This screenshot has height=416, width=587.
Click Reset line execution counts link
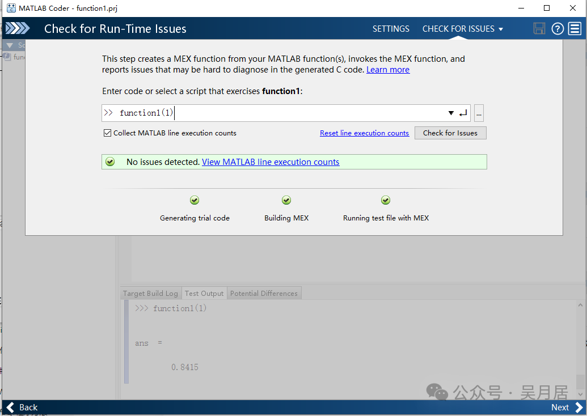pos(364,133)
